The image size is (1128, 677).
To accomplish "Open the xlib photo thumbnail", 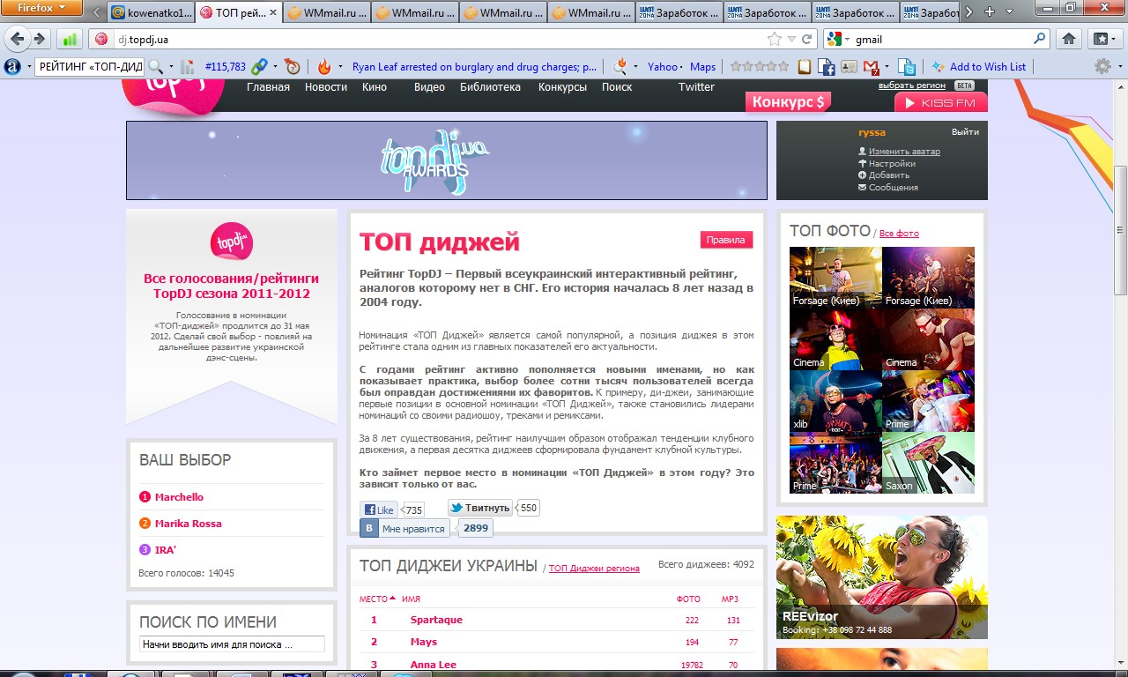I will pos(835,401).
